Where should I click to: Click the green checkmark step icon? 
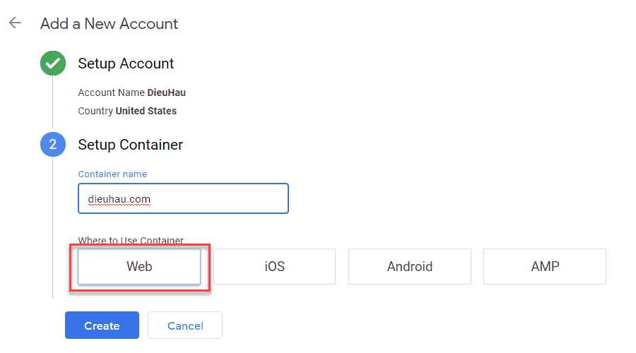(52, 64)
